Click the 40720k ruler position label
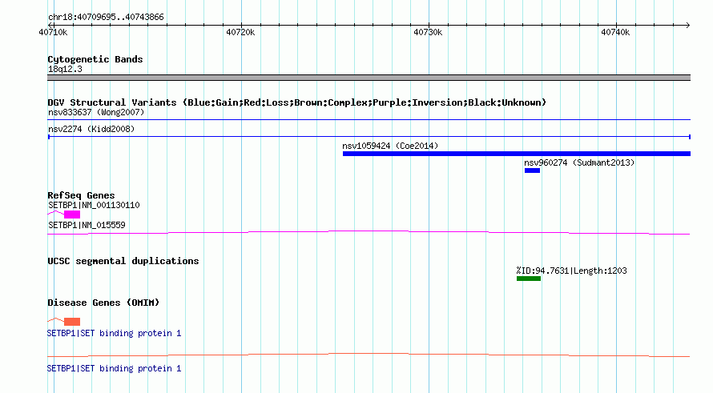The width and height of the screenshot is (713, 393). click(240, 32)
